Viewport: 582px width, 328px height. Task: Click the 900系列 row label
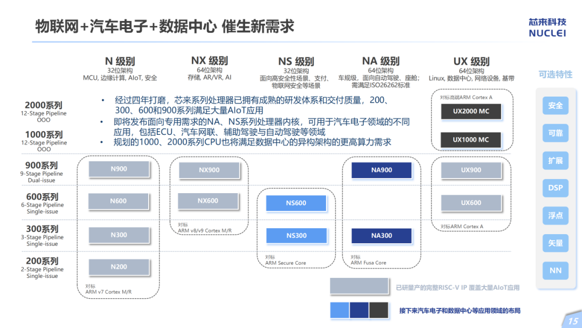(41, 165)
